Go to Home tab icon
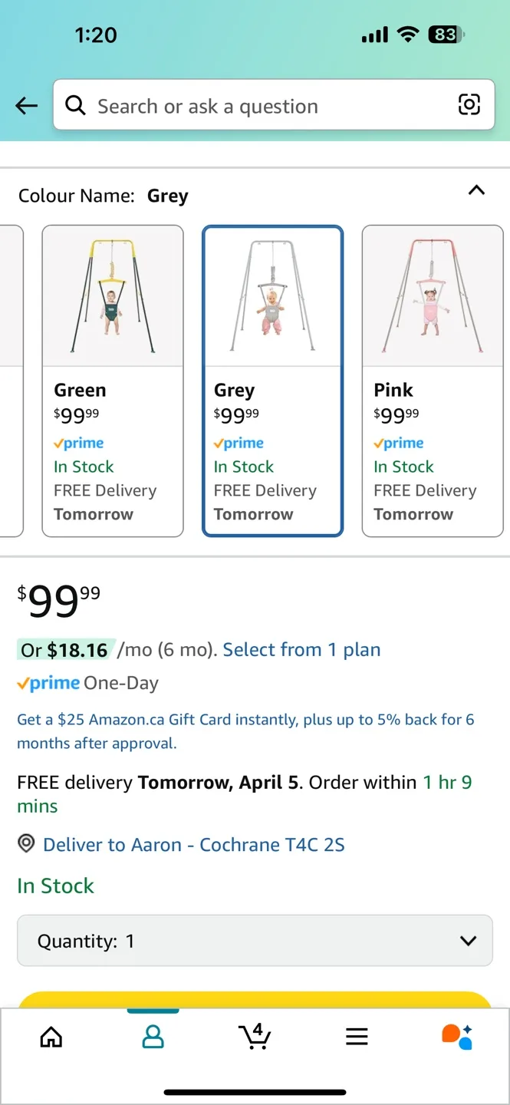Image resolution: width=510 pixels, height=1105 pixels. click(51, 1037)
